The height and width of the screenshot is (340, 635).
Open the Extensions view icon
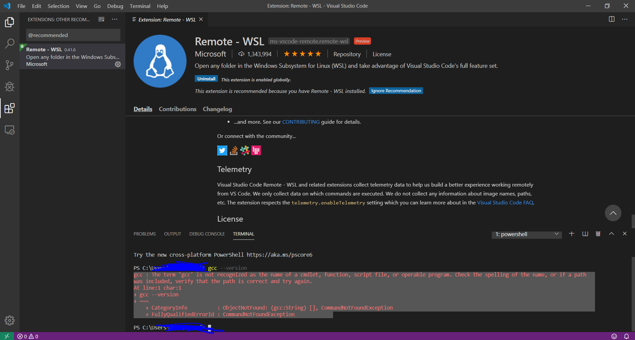tap(10, 108)
